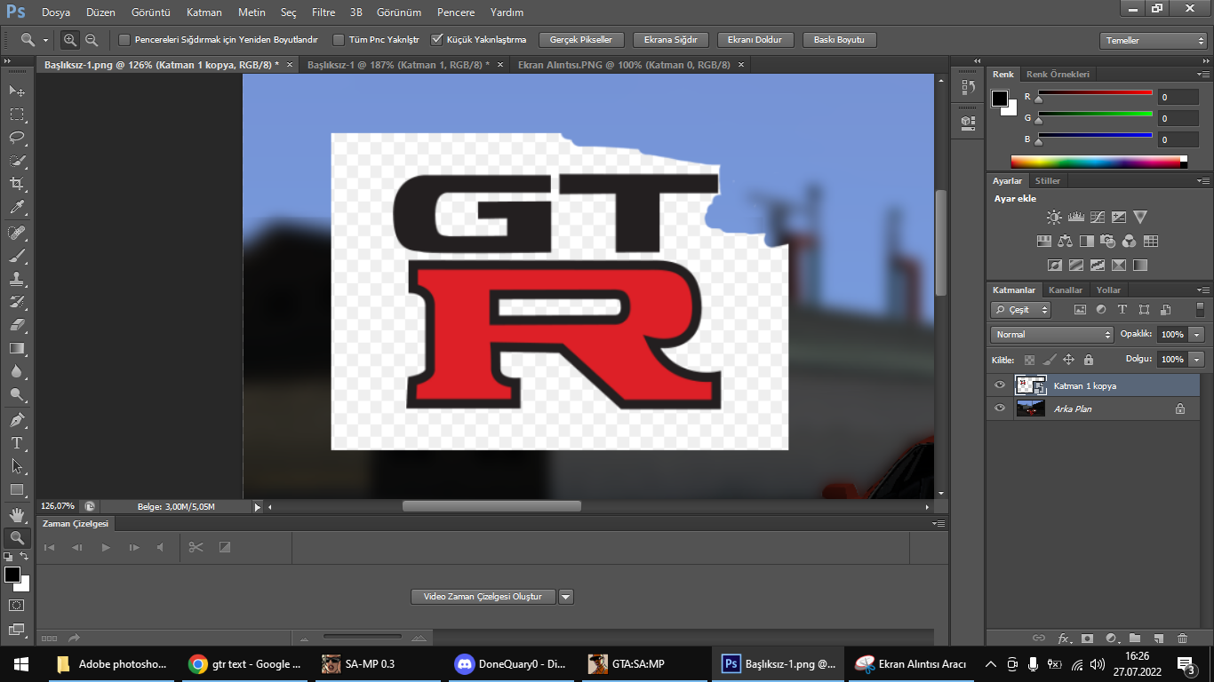Select the Move tool
1214x682 pixels.
17,91
